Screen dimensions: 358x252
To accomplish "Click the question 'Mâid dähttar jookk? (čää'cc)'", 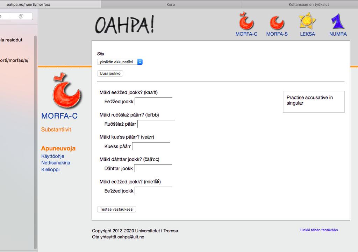I will point(129,159).
